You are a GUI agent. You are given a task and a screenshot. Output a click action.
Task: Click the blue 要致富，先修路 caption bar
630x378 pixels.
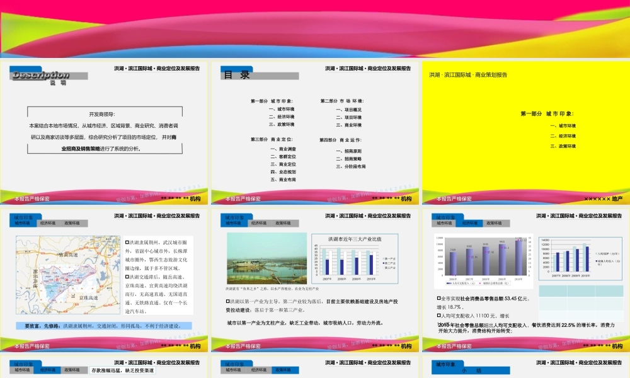click(104, 326)
